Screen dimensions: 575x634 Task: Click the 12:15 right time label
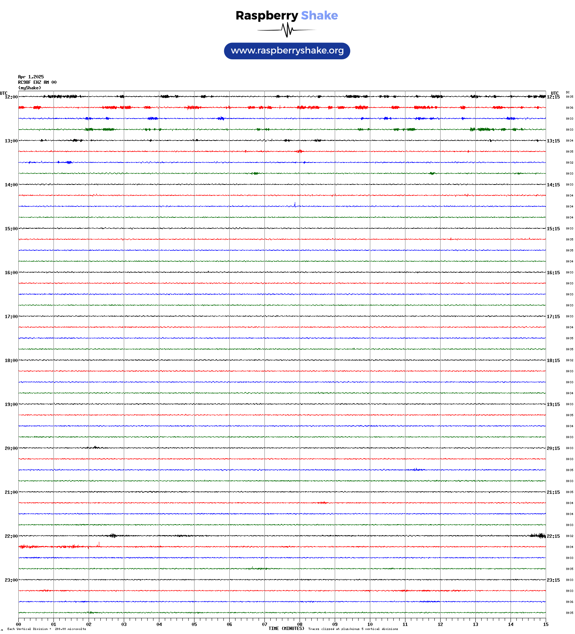coord(553,97)
